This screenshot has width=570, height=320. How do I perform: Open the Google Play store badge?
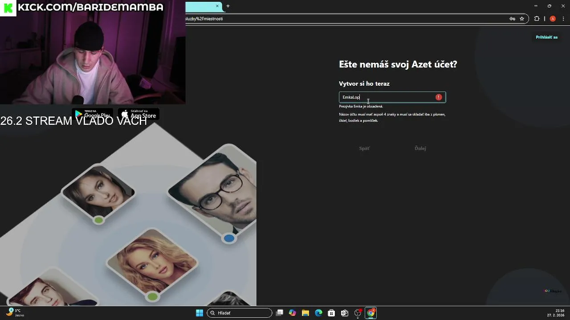click(x=93, y=114)
